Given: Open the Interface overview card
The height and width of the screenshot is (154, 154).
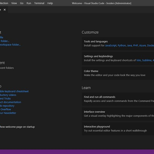Looking at the screenshot, I should click(x=118, y=114).
